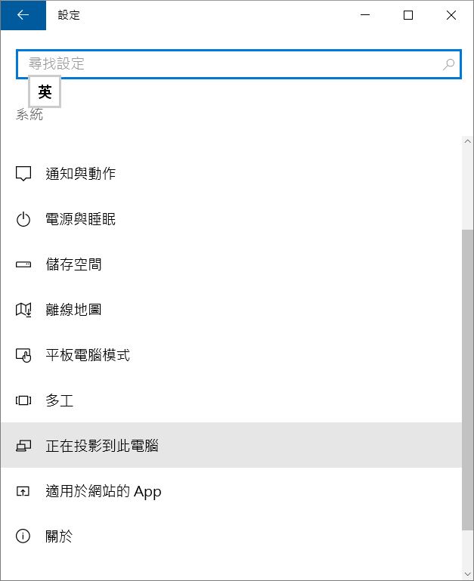The width and height of the screenshot is (474, 581).
Task: Click the magnifier search icon
Action: pyautogui.click(x=448, y=64)
